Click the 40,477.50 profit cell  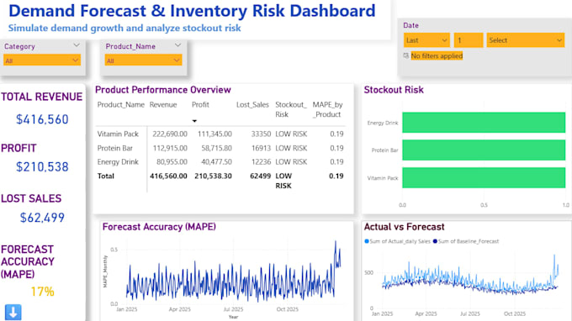(217, 162)
